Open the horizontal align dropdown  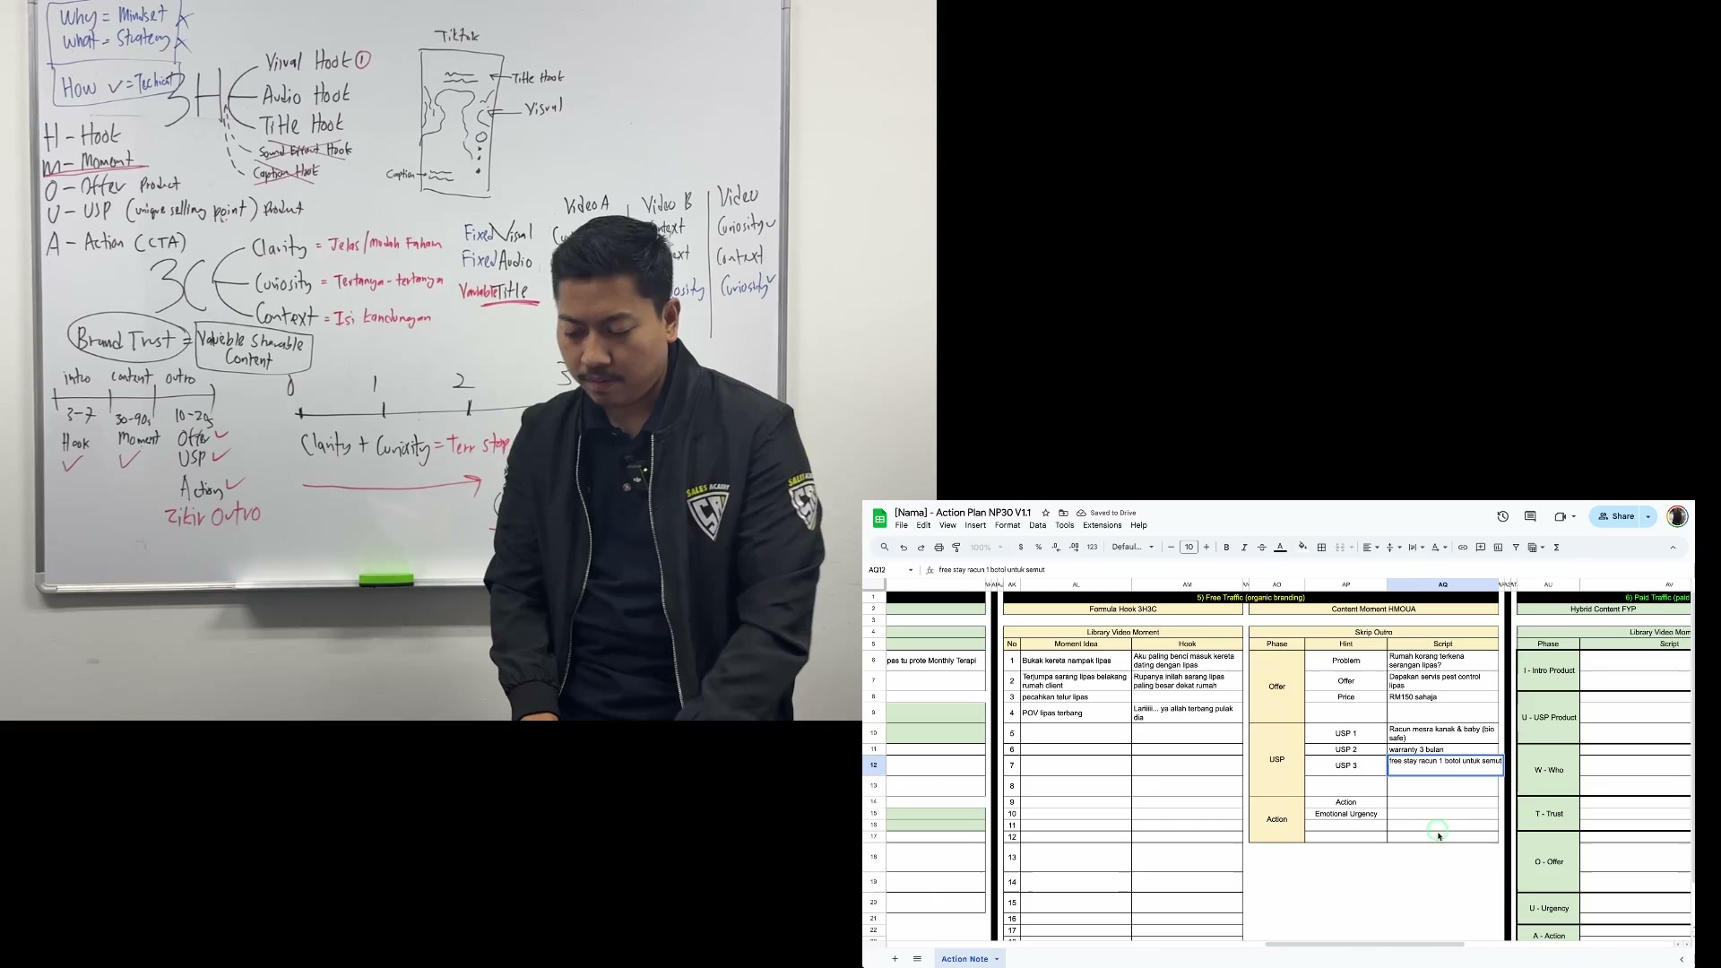(1371, 548)
